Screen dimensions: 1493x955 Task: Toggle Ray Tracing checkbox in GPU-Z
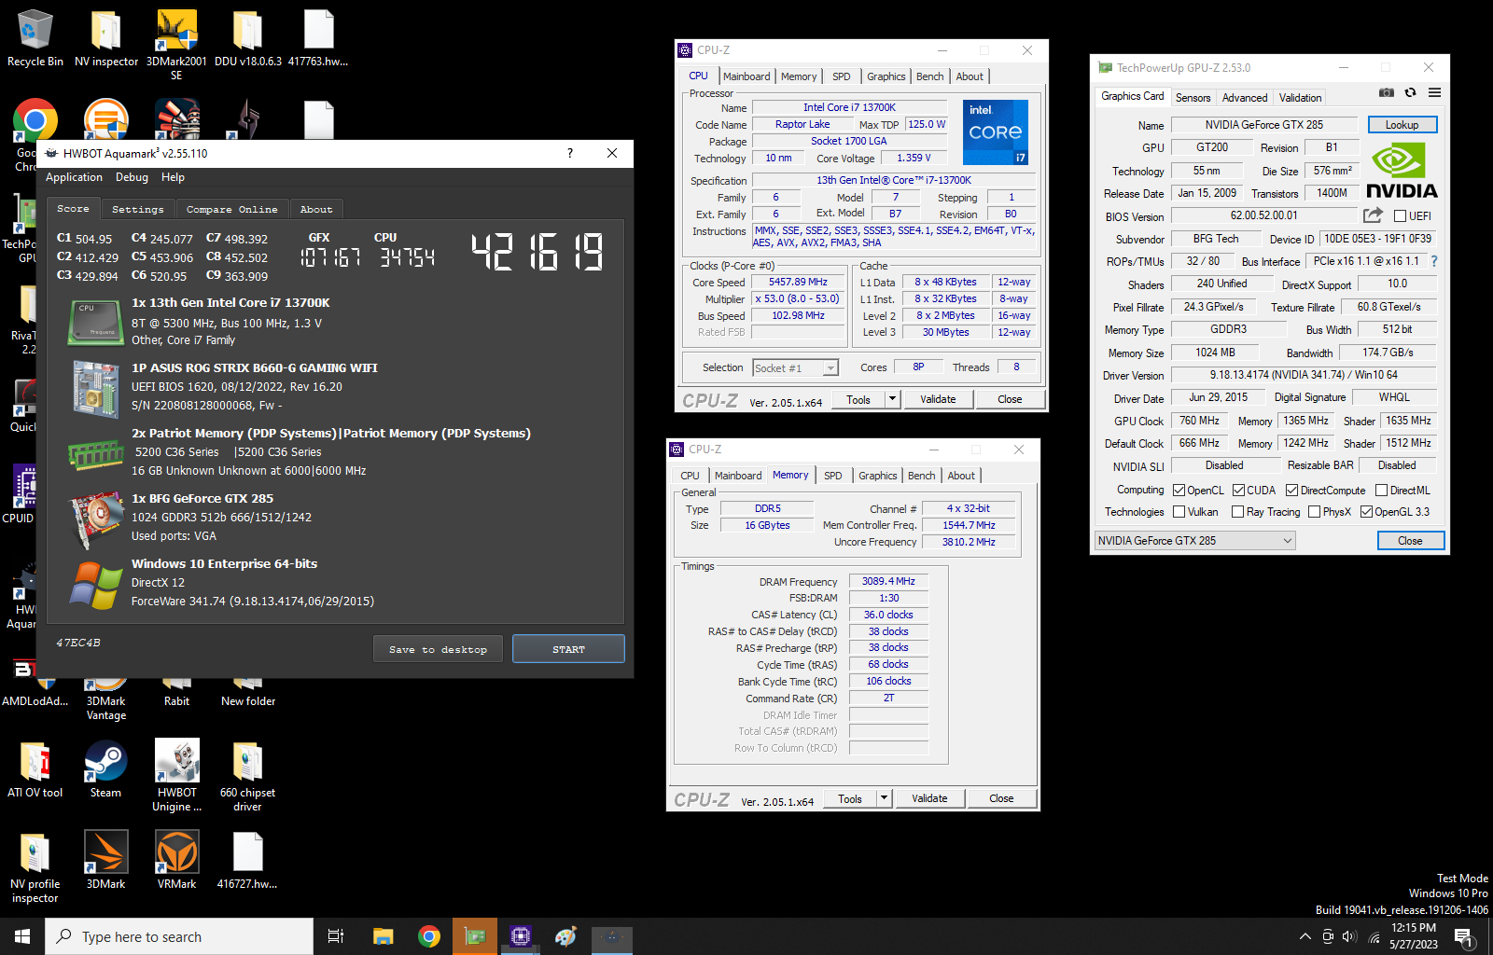coord(1237,512)
